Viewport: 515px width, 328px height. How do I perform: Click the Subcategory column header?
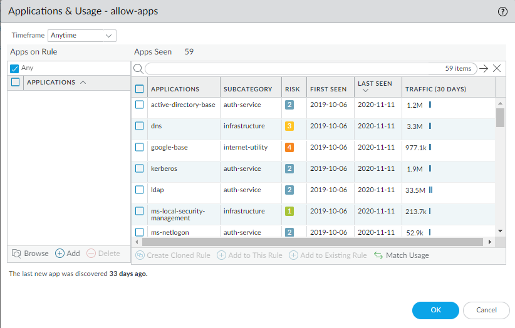click(x=248, y=89)
